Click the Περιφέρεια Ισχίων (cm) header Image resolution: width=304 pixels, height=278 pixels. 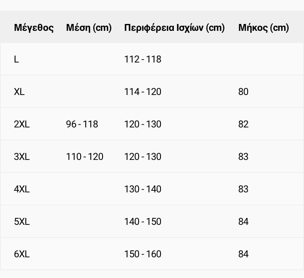coord(174,28)
